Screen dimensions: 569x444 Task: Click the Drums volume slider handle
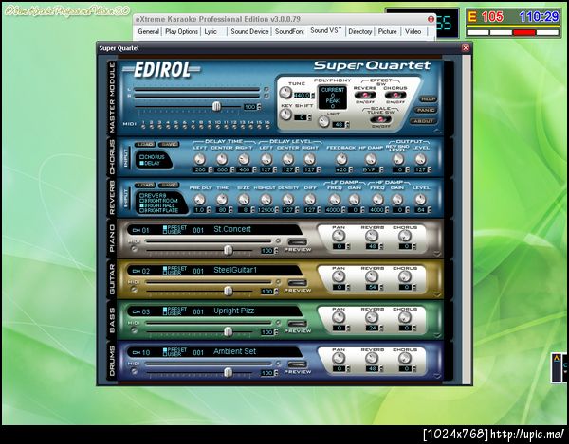(x=228, y=372)
